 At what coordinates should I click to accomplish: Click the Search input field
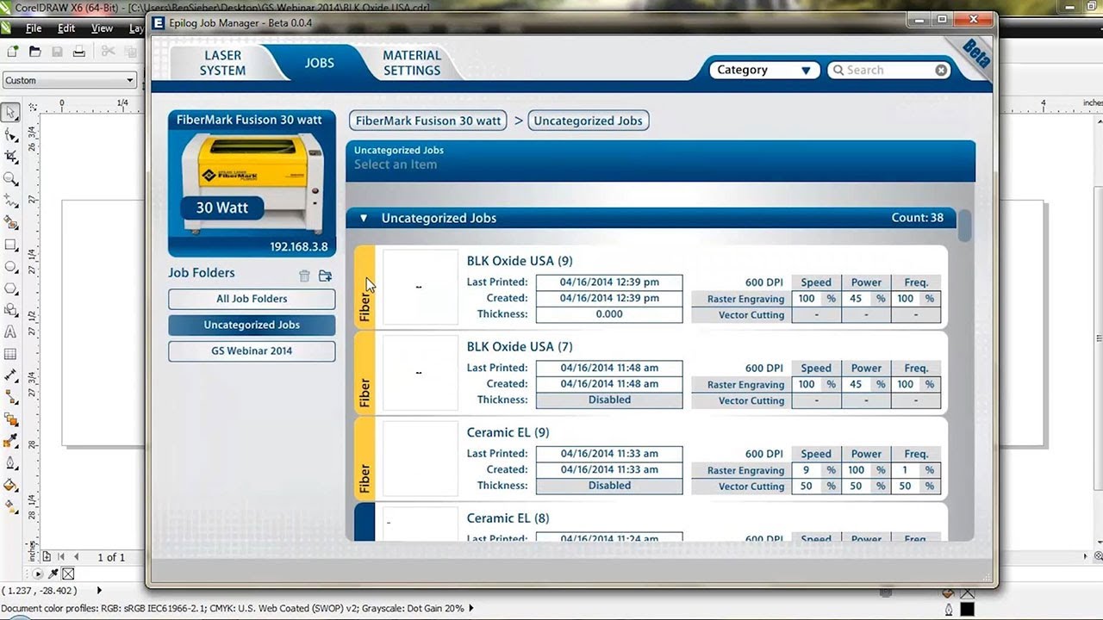(890, 71)
